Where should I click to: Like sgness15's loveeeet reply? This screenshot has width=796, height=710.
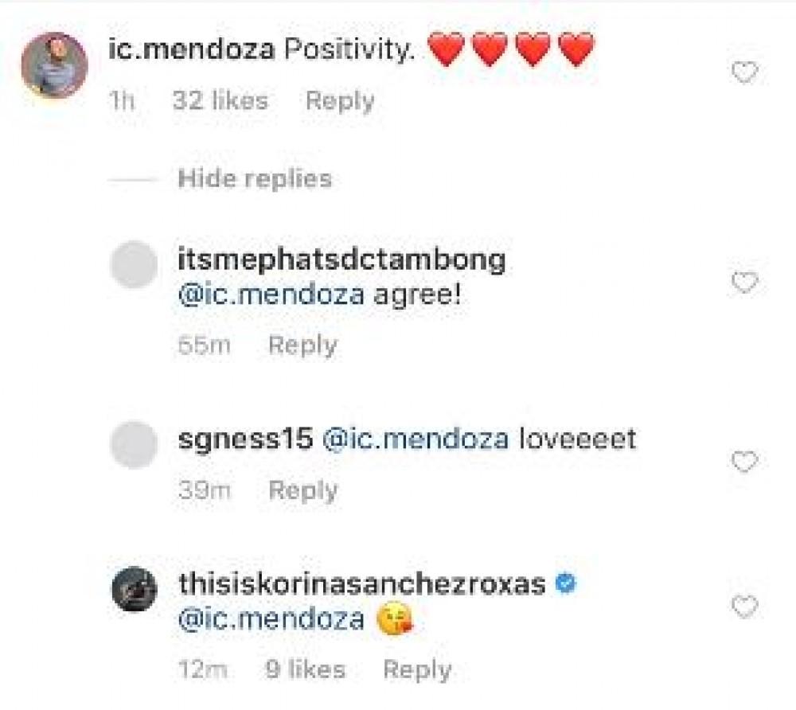pyautogui.click(x=744, y=462)
